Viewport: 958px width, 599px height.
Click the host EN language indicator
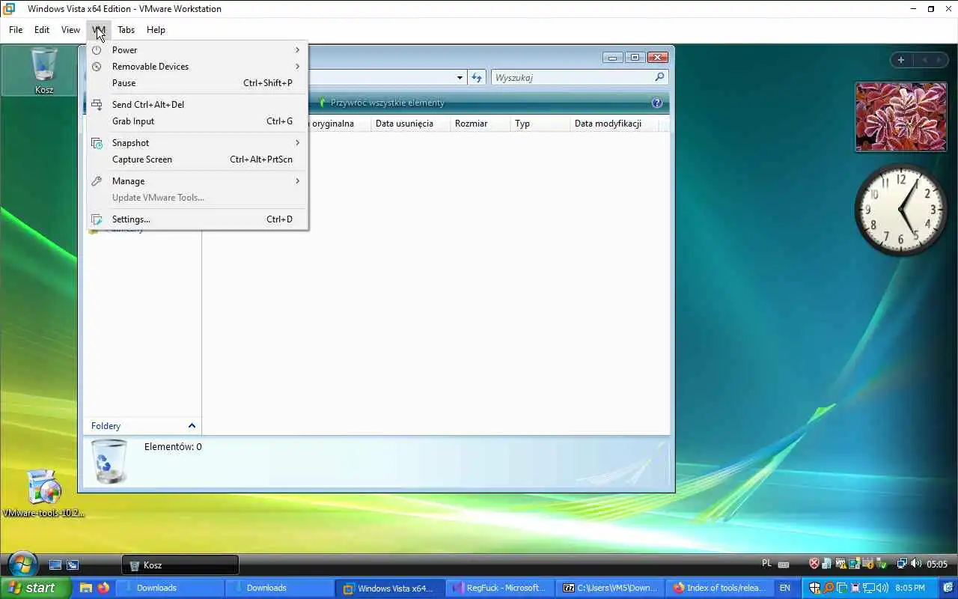point(784,588)
